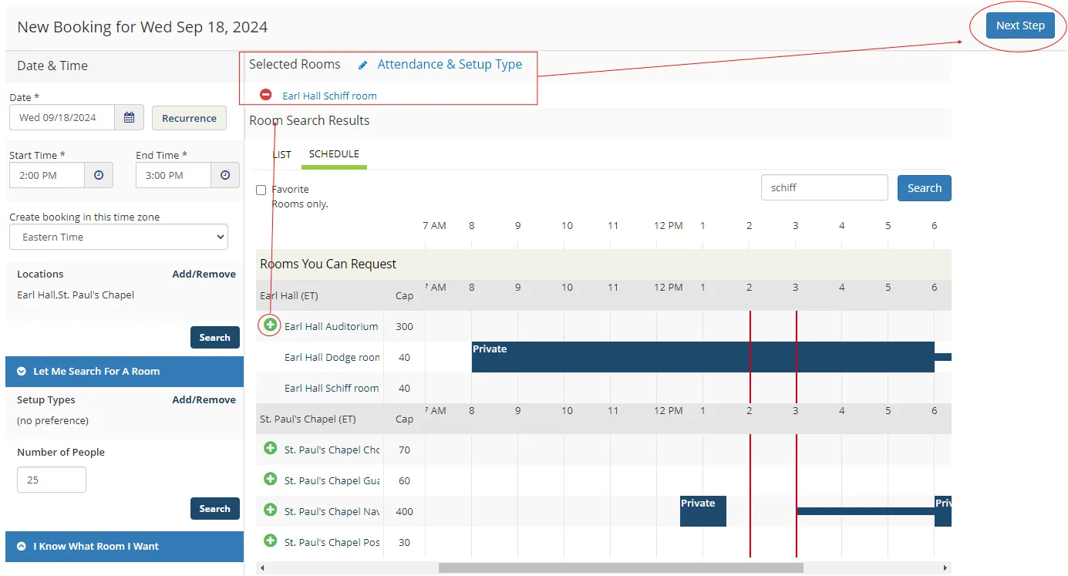Click the Private block in St. Paul's Chapel Nave row
This screenshot has width=1068, height=576.
[703, 511]
